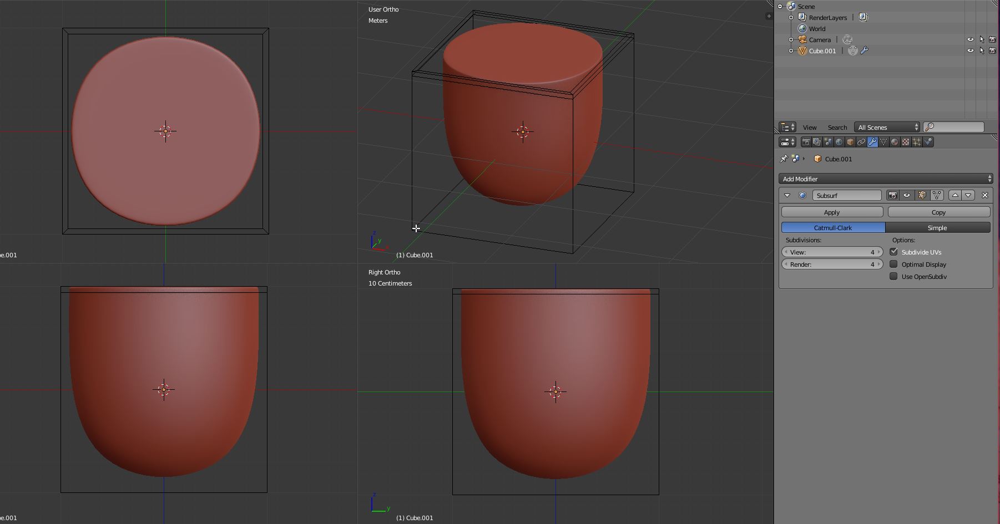Toggle Subsurf modifier use during render
Viewport: 1000px width, 524px height.
click(892, 196)
